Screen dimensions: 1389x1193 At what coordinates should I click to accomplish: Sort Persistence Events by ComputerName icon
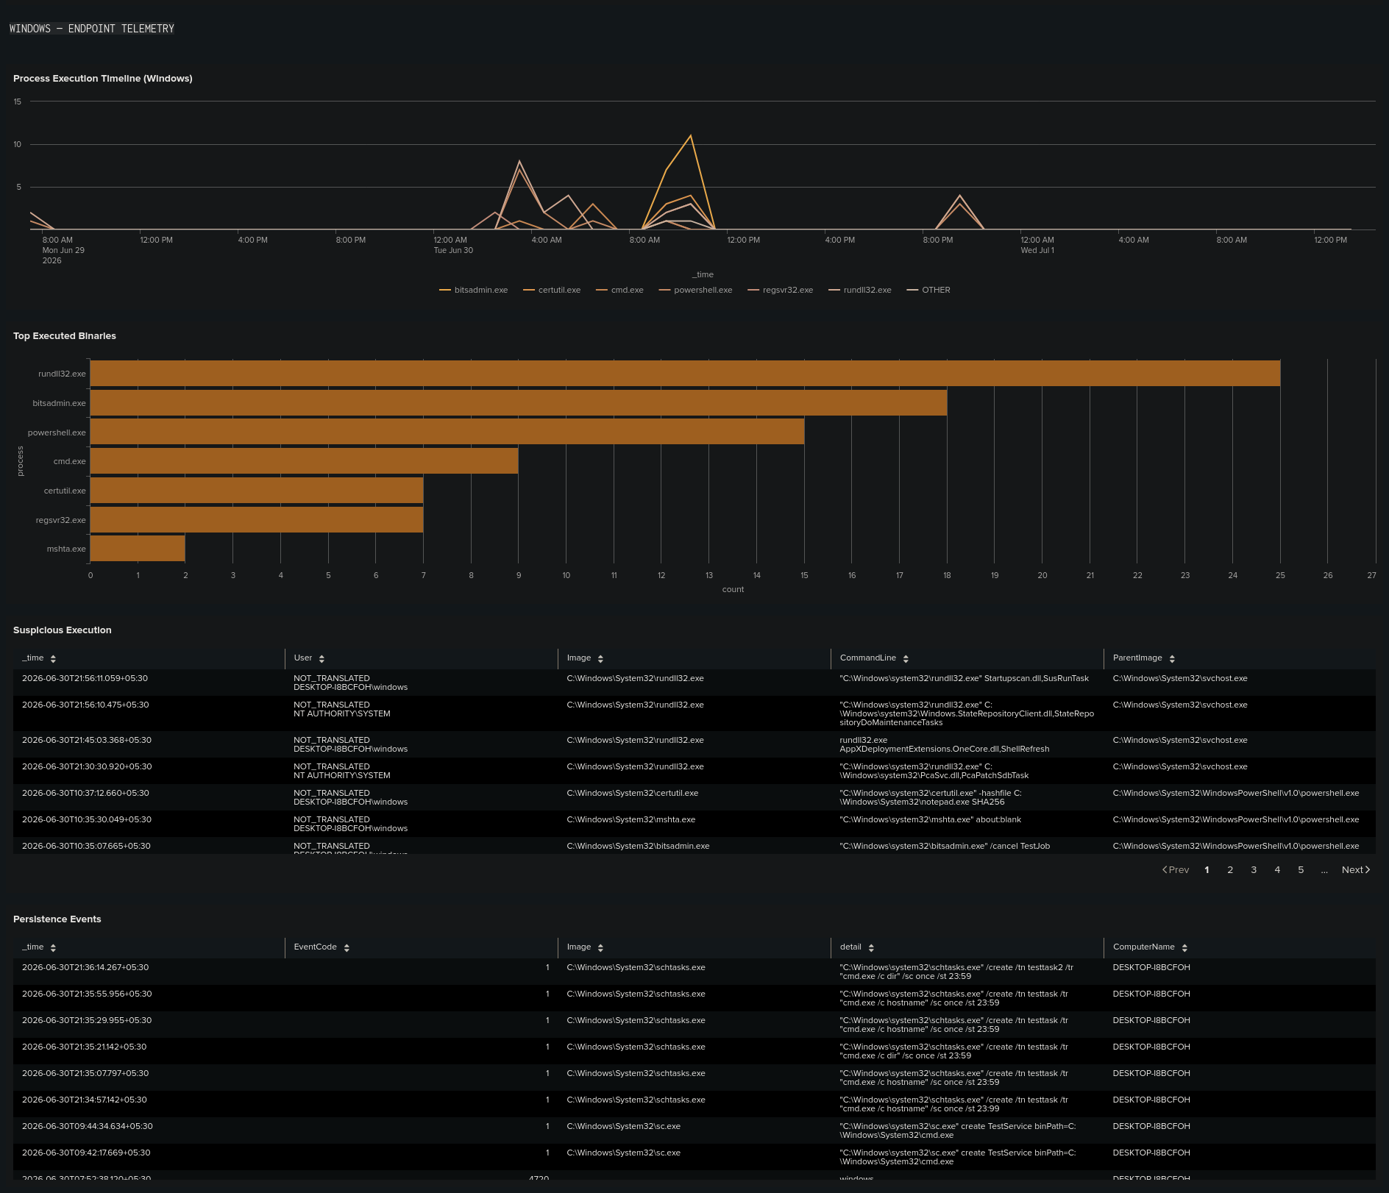click(x=1184, y=948)
